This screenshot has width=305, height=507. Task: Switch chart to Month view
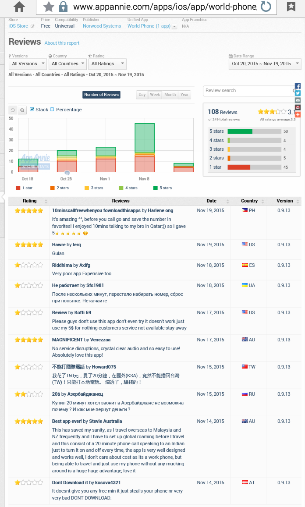pos(170,95)
